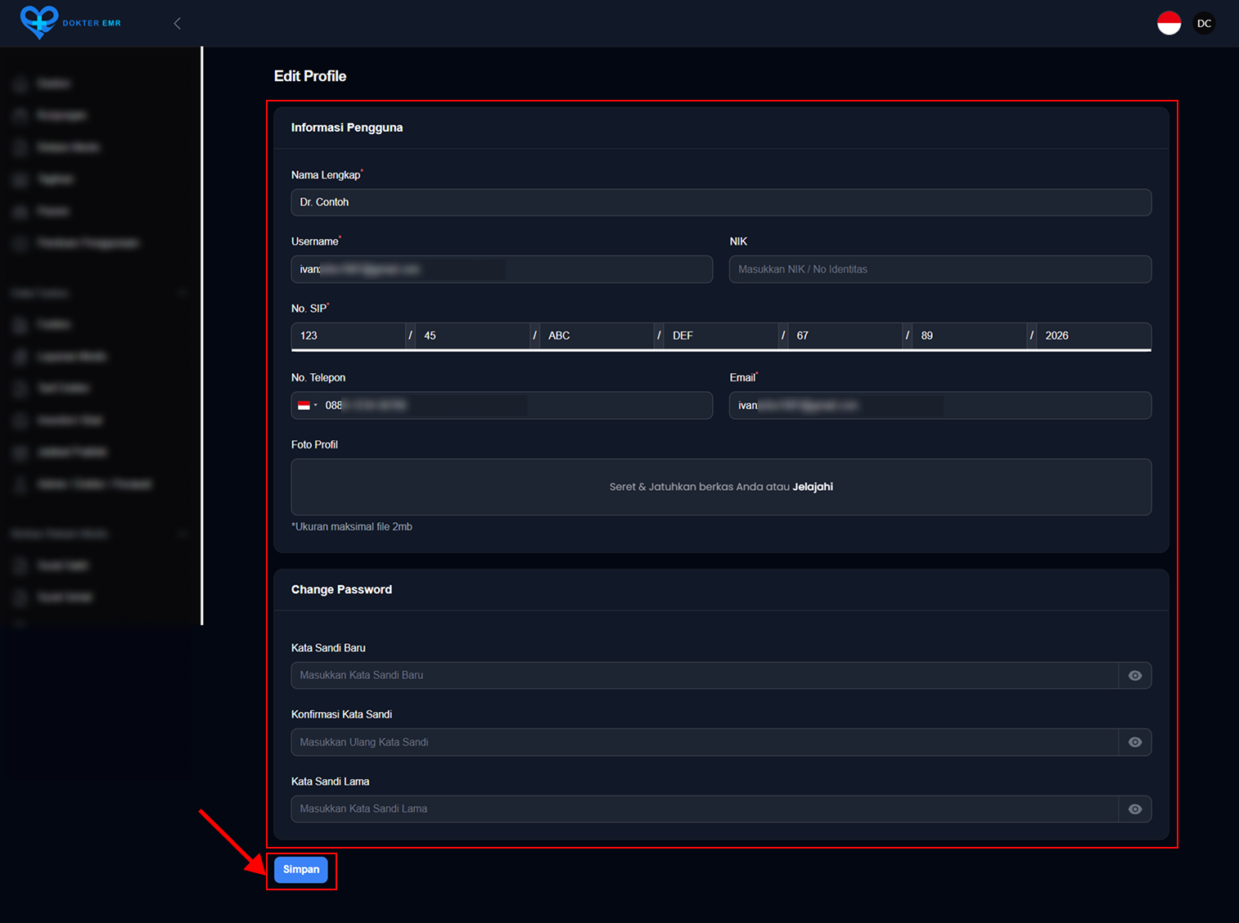The image size is (1239, 923).
Task: Click the Informasi Pengguna section header
Action: (347, 128)
